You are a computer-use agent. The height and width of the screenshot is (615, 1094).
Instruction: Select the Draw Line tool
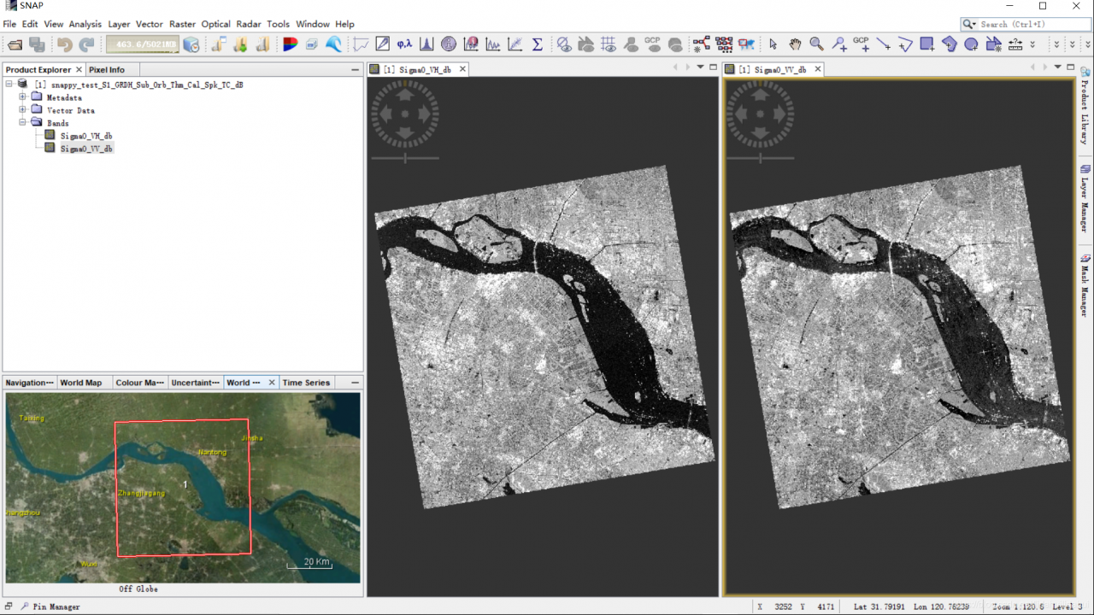[883, 44]
